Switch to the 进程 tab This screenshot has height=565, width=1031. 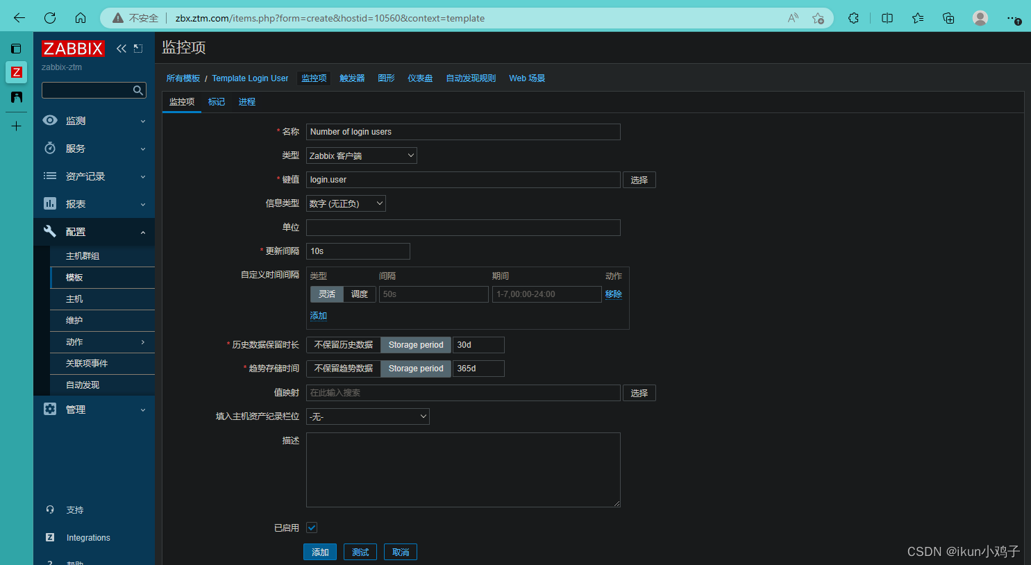click(x=247, y=102)
